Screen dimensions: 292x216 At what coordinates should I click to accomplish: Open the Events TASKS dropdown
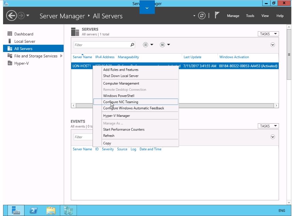point(268,126)
